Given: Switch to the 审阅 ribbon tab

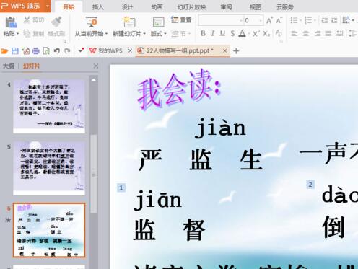Looking at the screenshot, I should tap(226, 7).
